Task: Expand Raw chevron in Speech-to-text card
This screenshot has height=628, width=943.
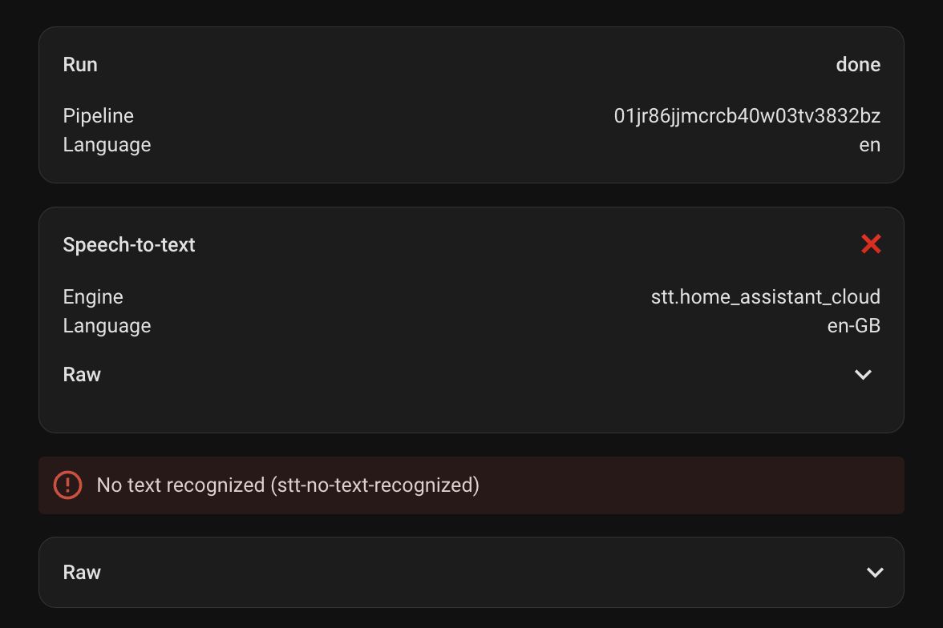Action: (x=863, y=374)
